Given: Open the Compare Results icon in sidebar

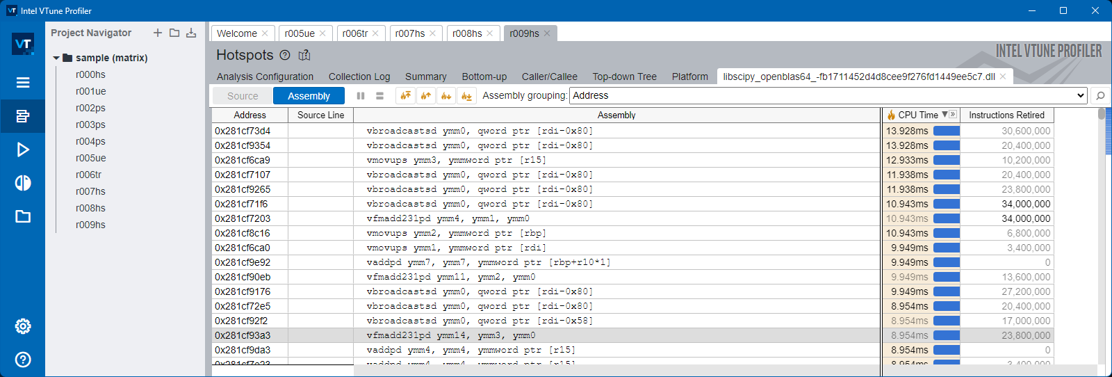Looking at the screenshot, I should click(23, 183).
